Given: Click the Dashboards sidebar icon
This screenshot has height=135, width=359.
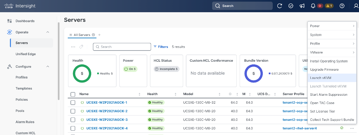Looking at the screenshot, I should tap(9, 21).
